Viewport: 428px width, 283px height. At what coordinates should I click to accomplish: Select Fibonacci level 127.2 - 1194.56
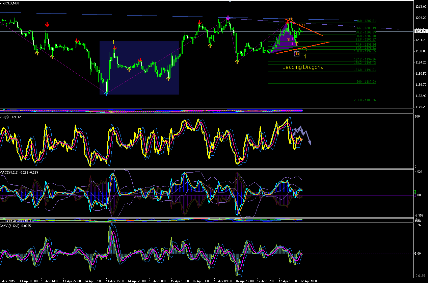(x=365, y=59)
